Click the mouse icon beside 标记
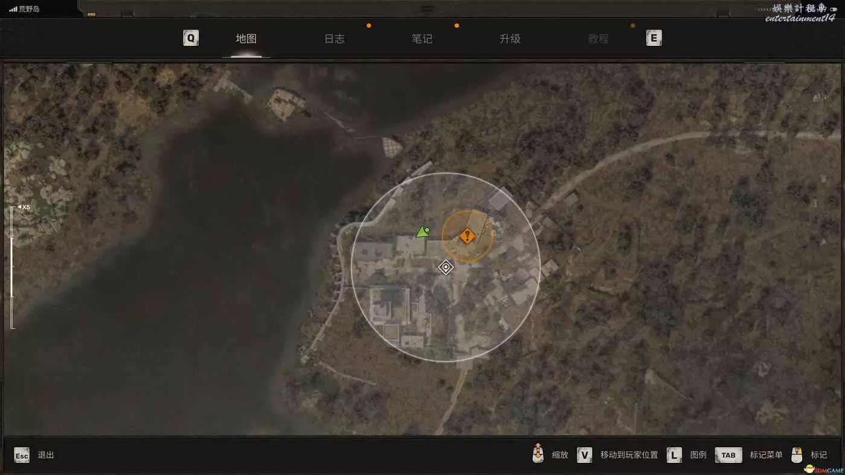 [797, 455]
